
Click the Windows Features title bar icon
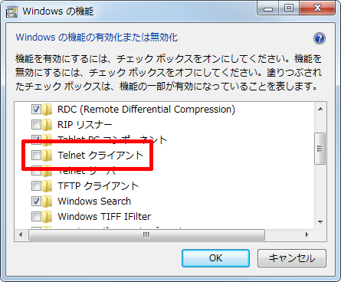pyautogui.click(x=11, y=12)
